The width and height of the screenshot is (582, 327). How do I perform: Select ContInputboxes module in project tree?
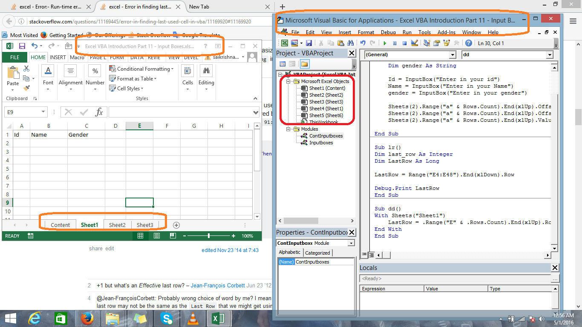pyautogui.click(x=326, y=136)
